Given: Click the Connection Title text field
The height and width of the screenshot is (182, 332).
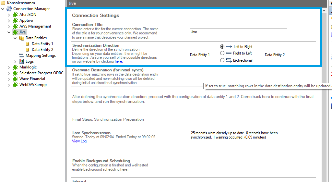Looking at the screenshot, I should pos(238,32).
